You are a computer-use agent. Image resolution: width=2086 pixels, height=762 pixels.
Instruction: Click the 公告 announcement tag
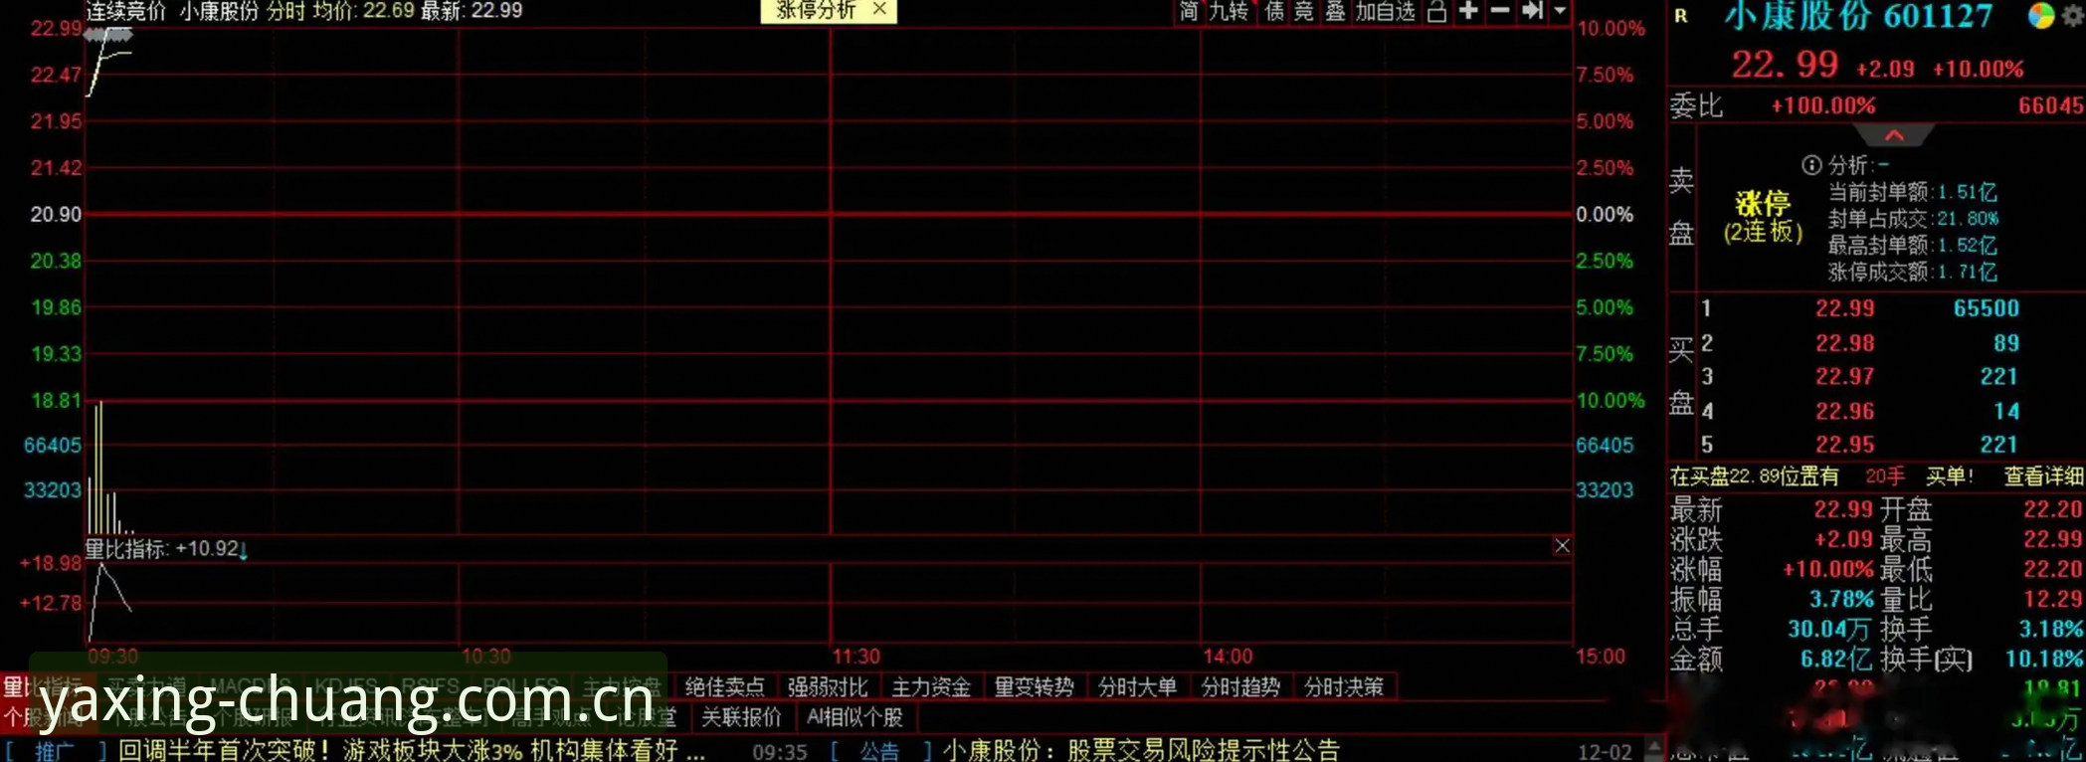[x=879, y=750]
